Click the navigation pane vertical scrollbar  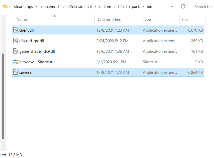pos(3,96)
